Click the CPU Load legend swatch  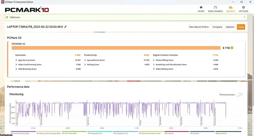(203, 132)
